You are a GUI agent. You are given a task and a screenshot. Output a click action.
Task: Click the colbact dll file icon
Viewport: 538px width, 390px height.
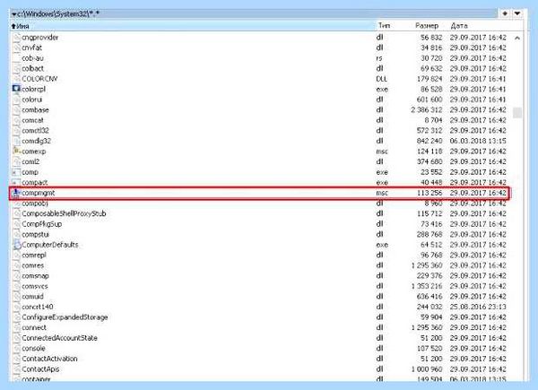16,68
